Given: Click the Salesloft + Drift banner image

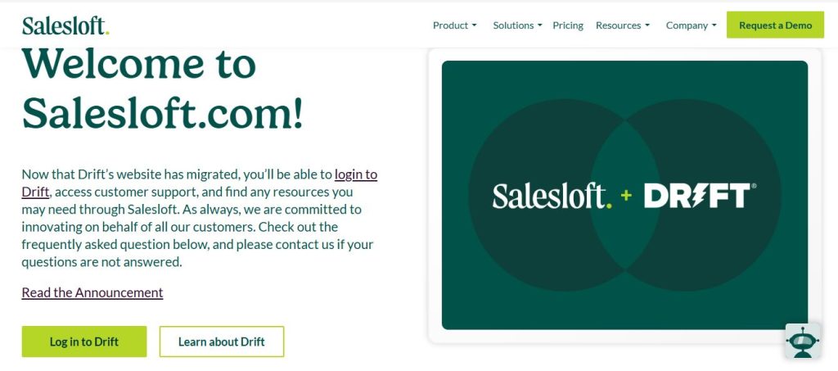Looking at the screenshot, I should (624, 195).
